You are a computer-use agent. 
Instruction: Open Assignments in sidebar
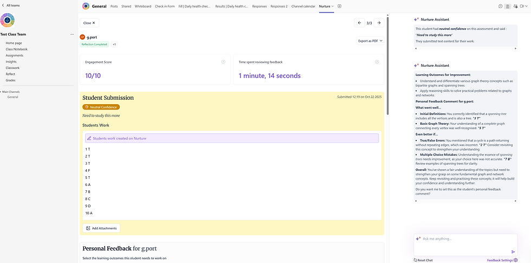[14, 55]
